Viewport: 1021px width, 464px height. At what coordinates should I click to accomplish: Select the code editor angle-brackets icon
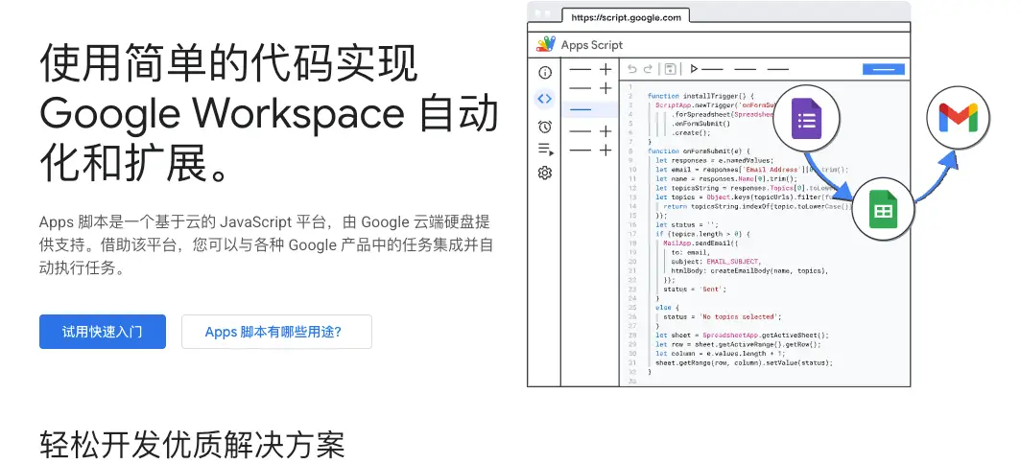(x=544, y=99)
